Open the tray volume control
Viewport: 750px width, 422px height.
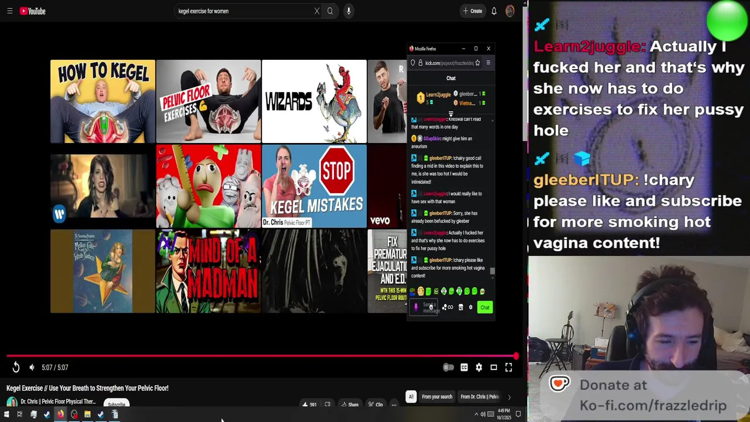(483, 414)
